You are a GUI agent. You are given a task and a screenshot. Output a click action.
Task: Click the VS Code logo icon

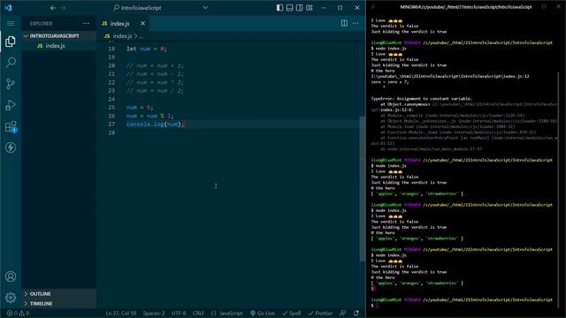(x=8, y=8)
